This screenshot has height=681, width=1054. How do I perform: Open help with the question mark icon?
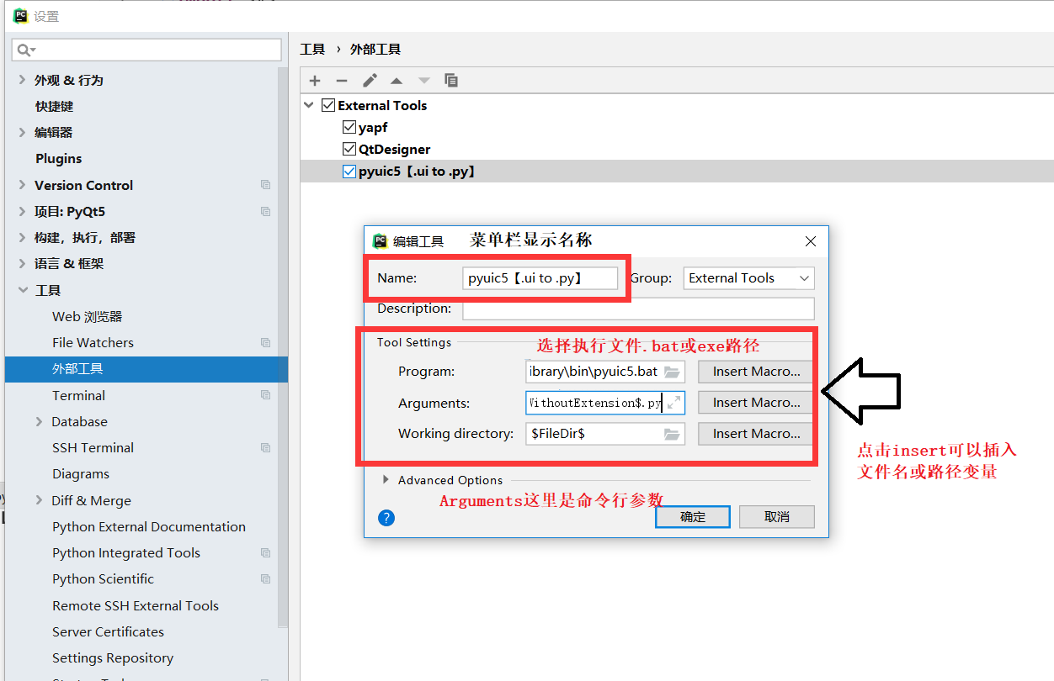[x=386, y=517]
